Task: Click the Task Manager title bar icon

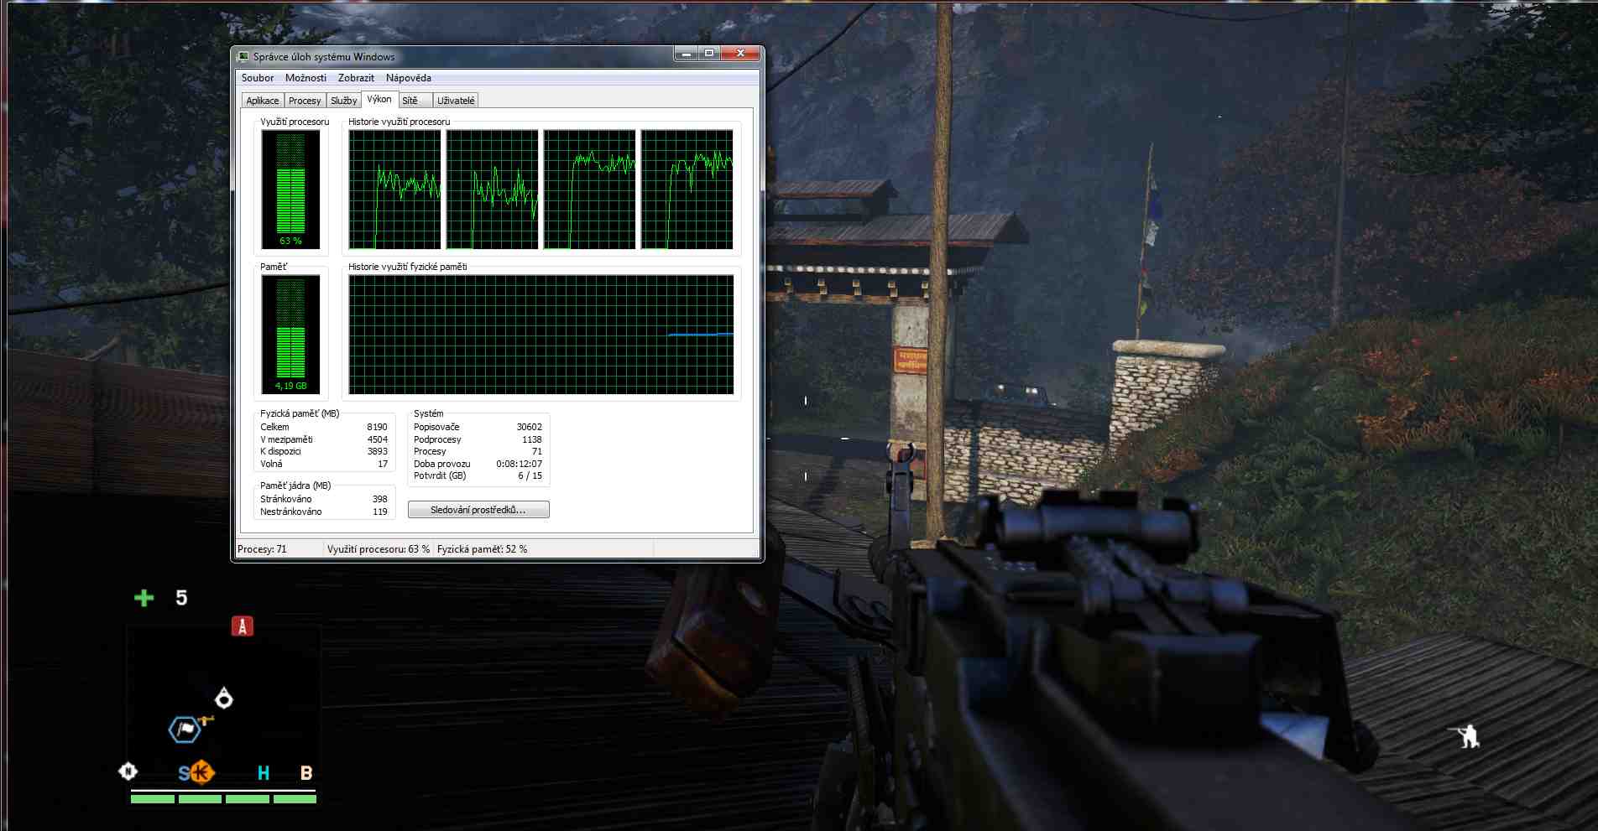Action: pos(243,56)
